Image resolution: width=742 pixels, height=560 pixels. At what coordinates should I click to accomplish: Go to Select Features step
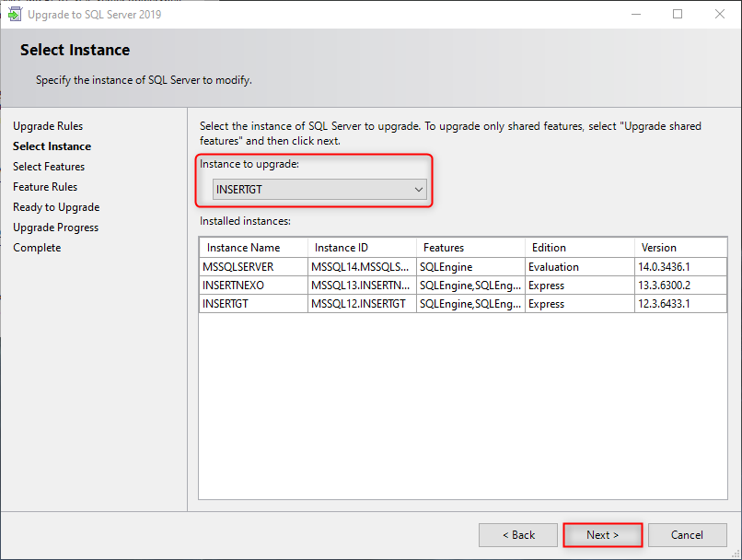[x=49, y=167]
